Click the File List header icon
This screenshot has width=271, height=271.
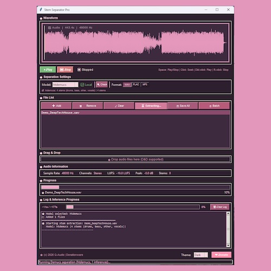click(41, 98)
